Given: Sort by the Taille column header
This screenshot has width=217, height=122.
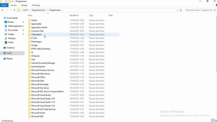Looking at the screenshot, I should coord(111,15).
